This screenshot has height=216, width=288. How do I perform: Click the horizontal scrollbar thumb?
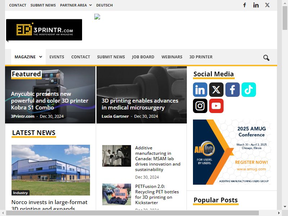tap(132, 213)
